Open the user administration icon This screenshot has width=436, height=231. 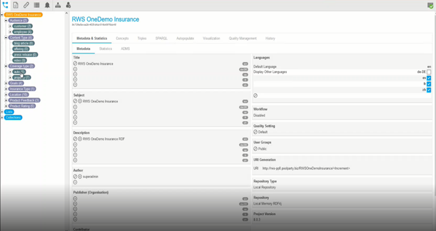point(68,5)
